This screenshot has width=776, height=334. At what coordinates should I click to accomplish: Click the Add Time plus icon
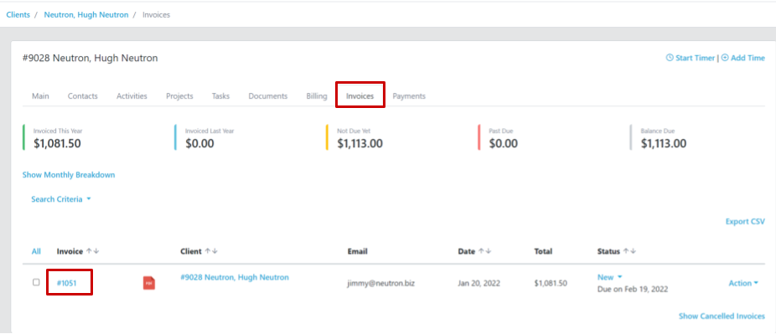point(725,58)
